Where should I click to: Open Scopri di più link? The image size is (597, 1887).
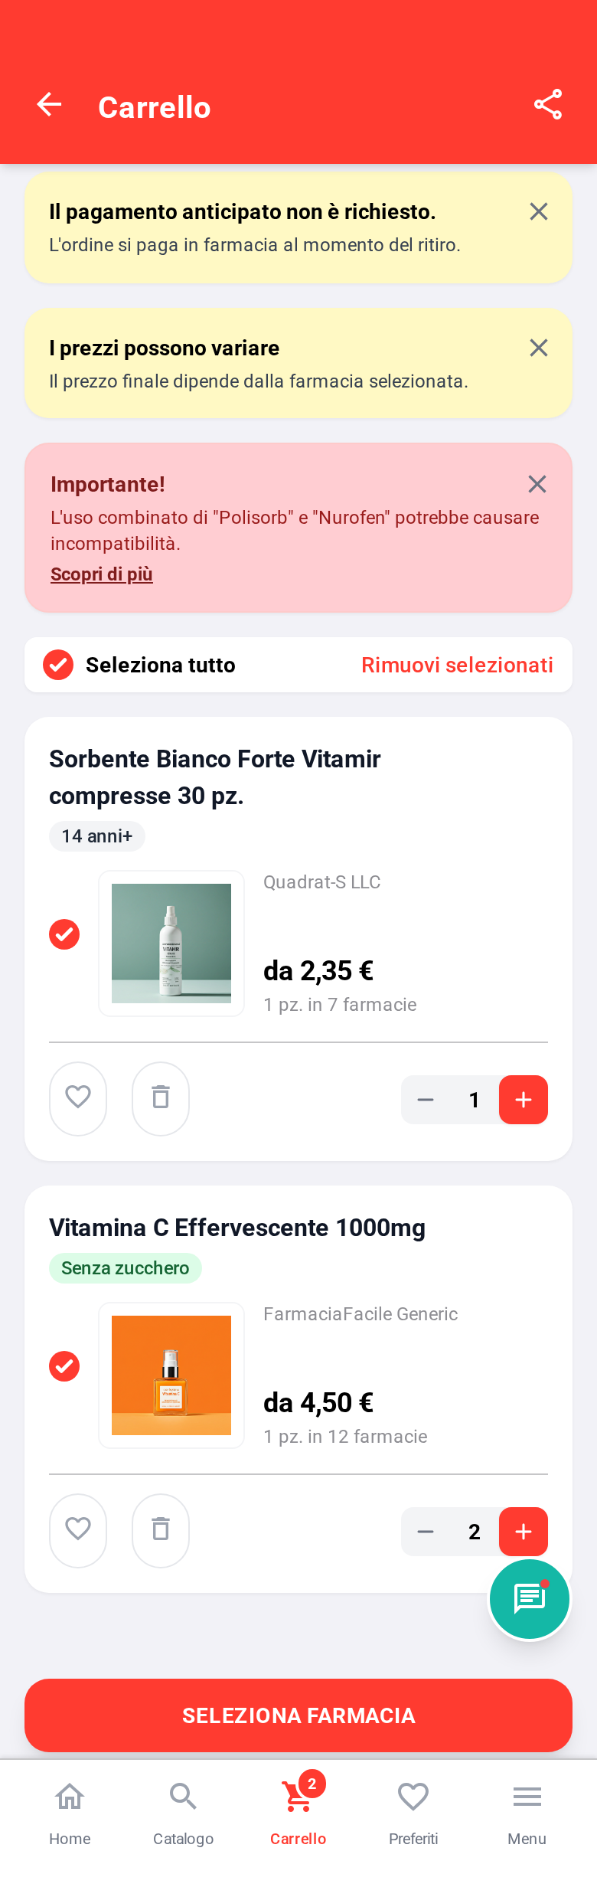tap(102, 574)
